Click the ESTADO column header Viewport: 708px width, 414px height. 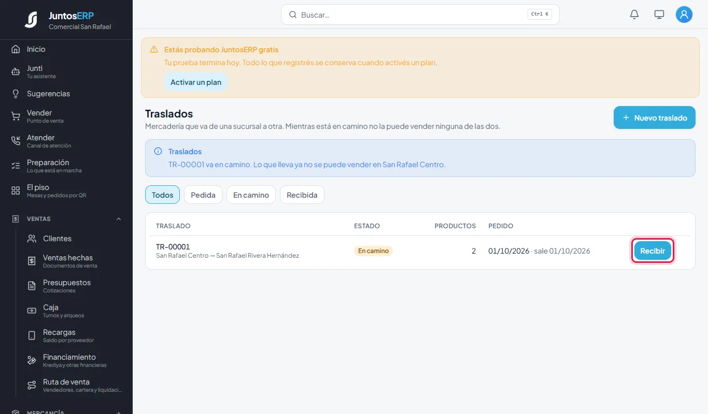(367, 226)
